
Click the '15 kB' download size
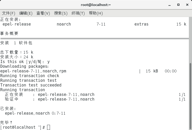(152, 71)
